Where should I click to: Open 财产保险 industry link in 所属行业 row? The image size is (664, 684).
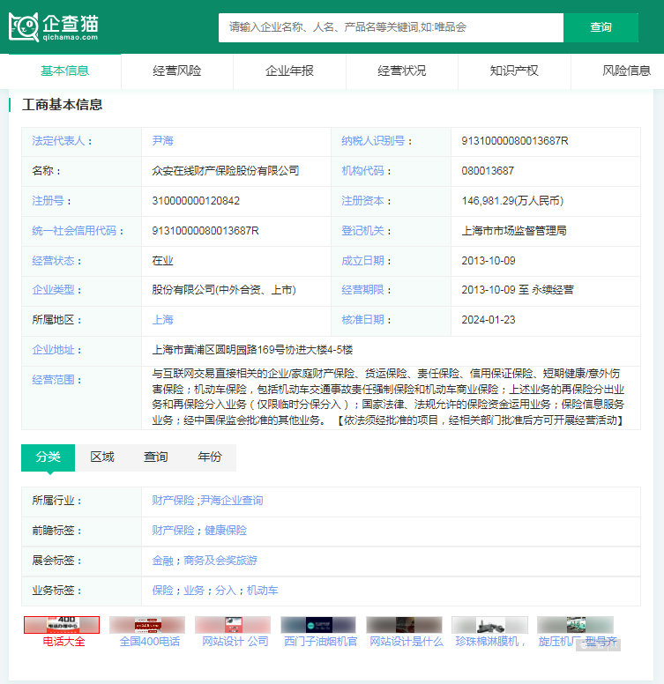[x=173, y=501]
